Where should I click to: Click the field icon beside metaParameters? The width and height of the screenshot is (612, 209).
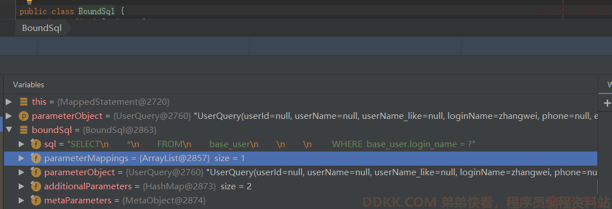tap(36, 201)
